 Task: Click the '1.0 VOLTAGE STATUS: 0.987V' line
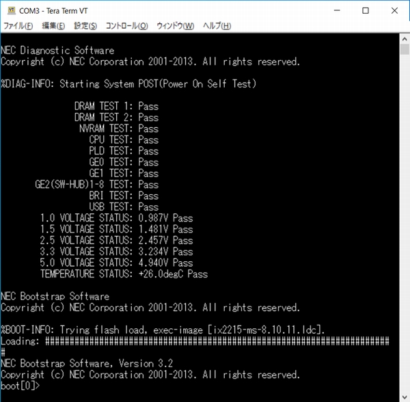117,218
